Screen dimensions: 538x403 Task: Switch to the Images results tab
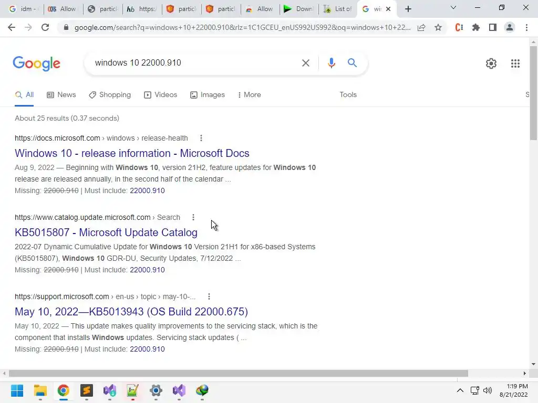[x=208, y=95]
